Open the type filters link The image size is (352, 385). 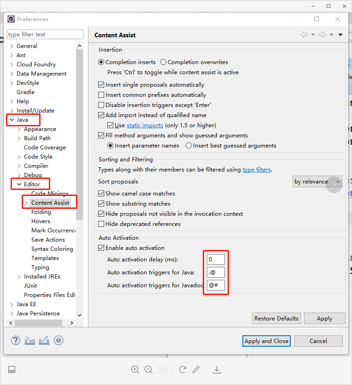(257, 170)
